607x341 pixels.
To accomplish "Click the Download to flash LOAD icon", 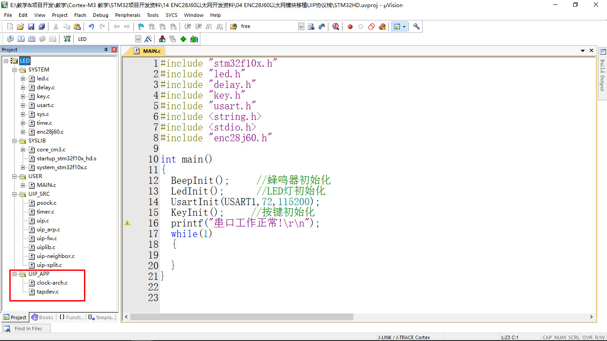I will pyautogui.click(x=67, y=39).
